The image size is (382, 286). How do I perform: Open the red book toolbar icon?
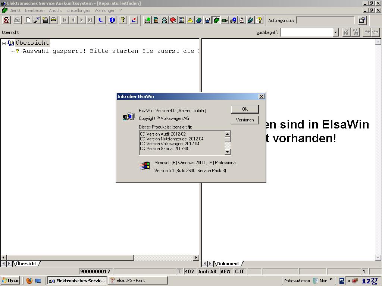coord(173,20)
